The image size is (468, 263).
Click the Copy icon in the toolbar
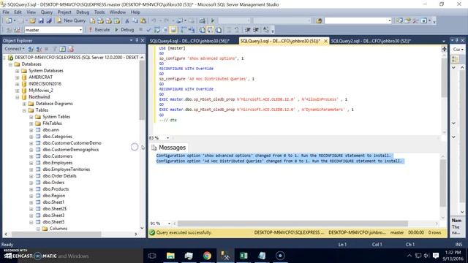click(135, 20)
